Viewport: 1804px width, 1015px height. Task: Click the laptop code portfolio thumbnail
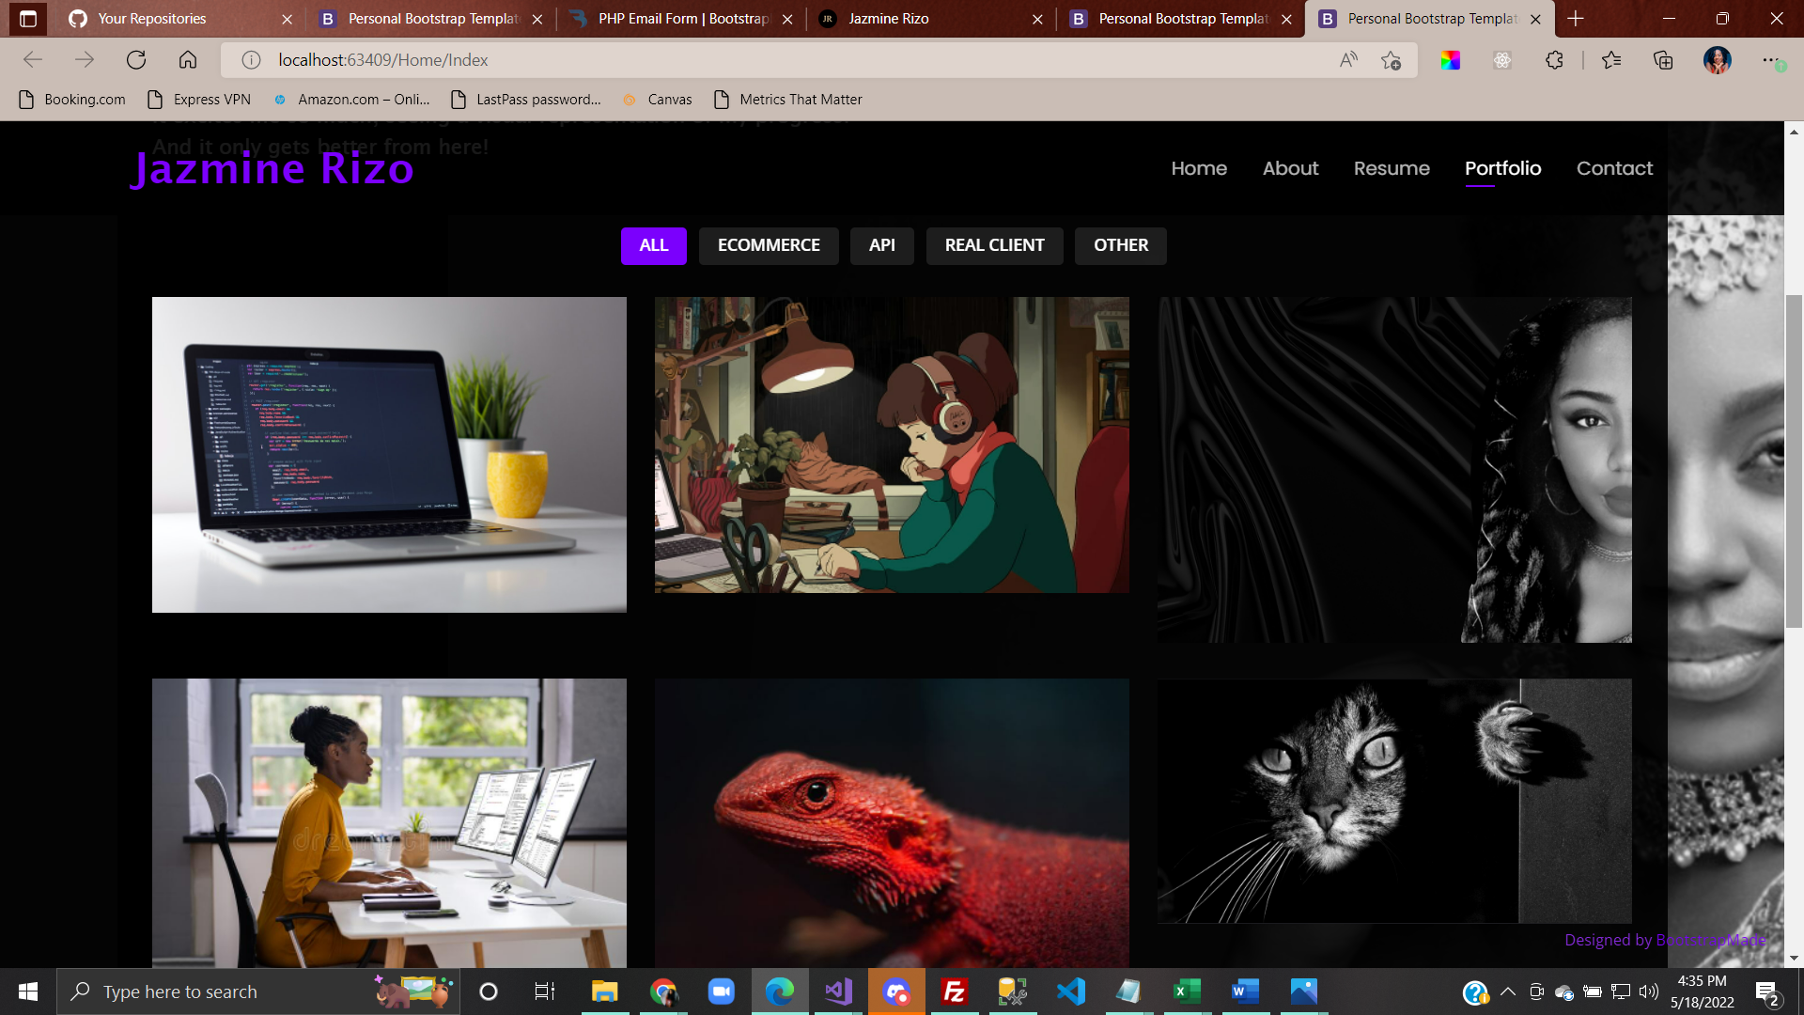point(389,455)
